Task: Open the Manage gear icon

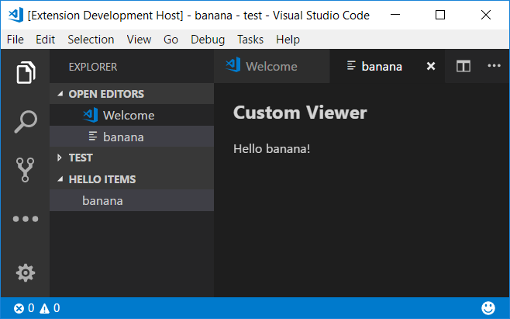Action: (x=26, y=272)
